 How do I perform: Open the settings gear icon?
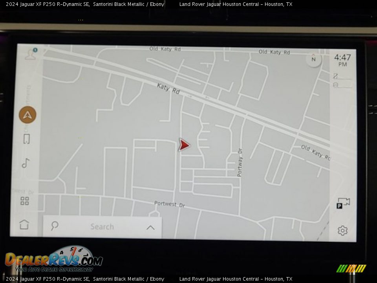point(342,231)
